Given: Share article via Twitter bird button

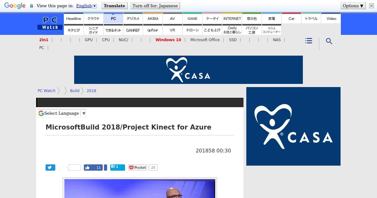Looking at the screenshot, I should point(50,168).
